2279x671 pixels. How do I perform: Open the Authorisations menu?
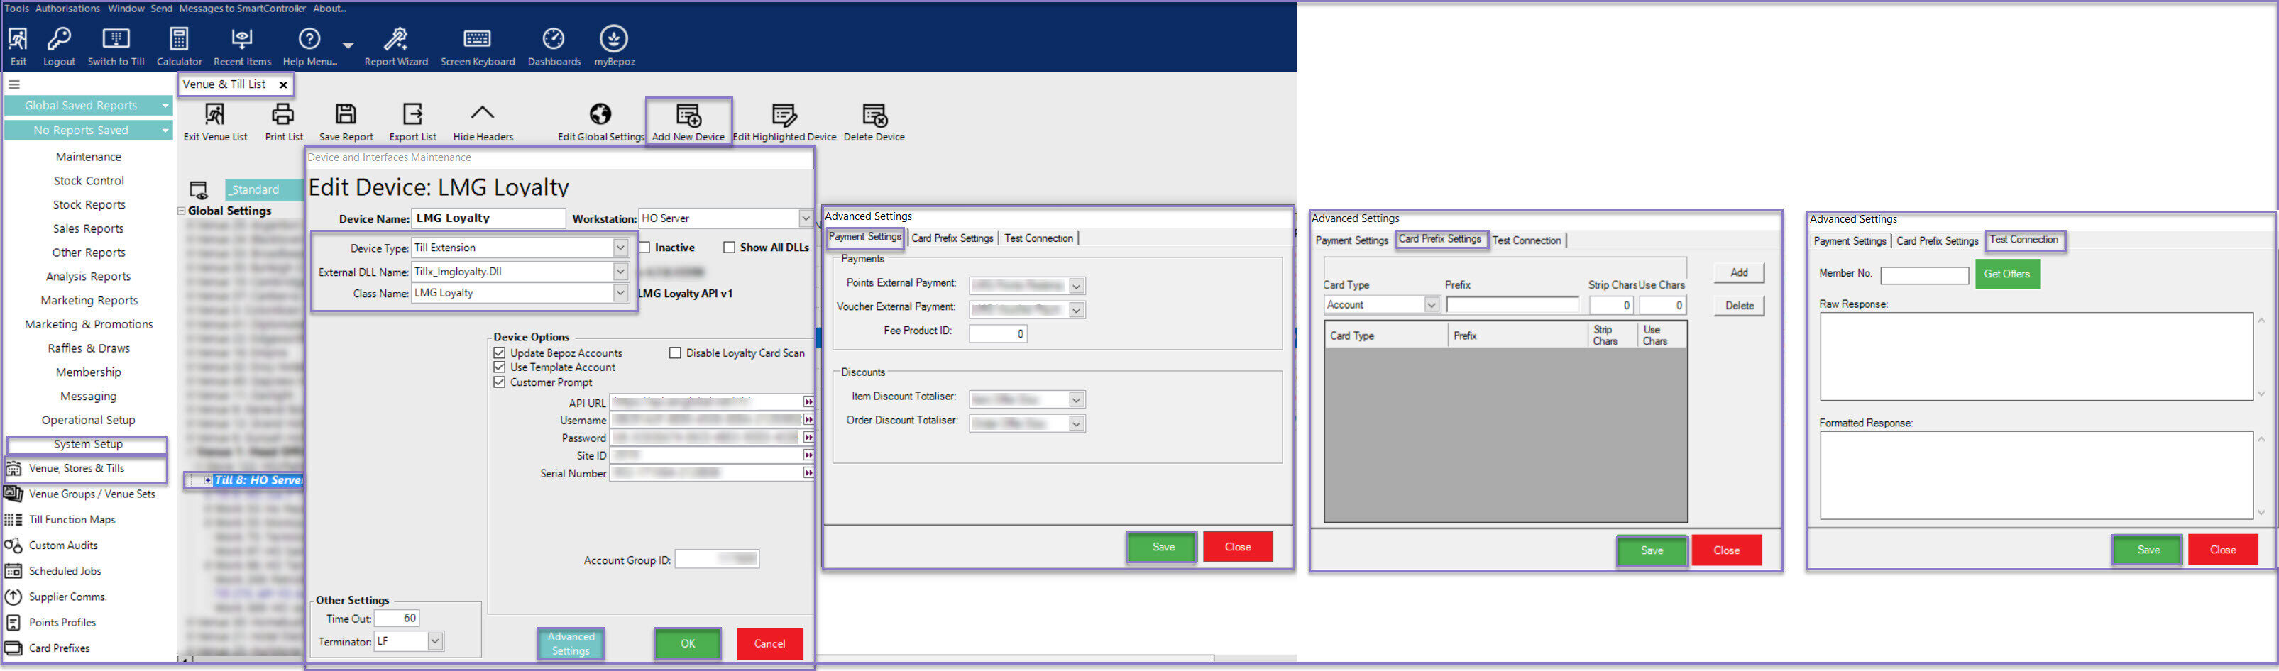[67, 8]
